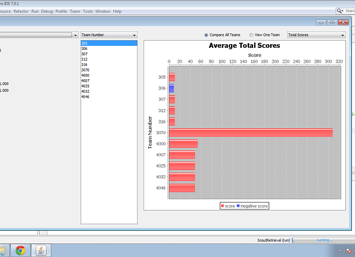
Task: Click the NetBeans search field
Action: 349,11
